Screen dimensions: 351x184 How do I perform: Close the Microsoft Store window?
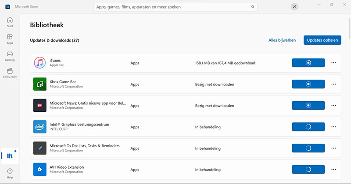tap(344, 4)
